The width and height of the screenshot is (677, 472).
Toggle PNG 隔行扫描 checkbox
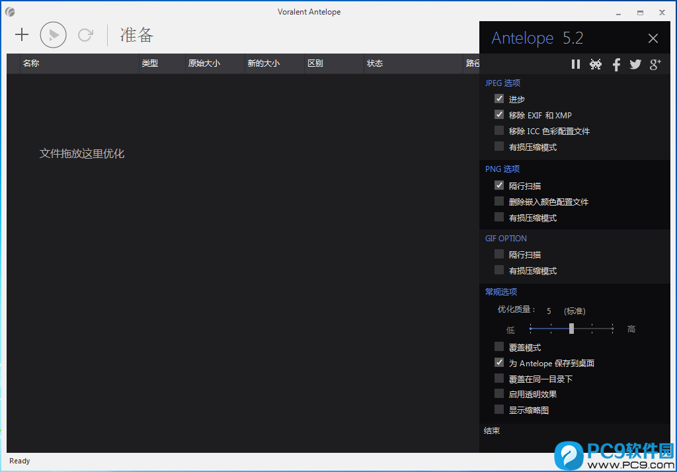coord(499,186)
